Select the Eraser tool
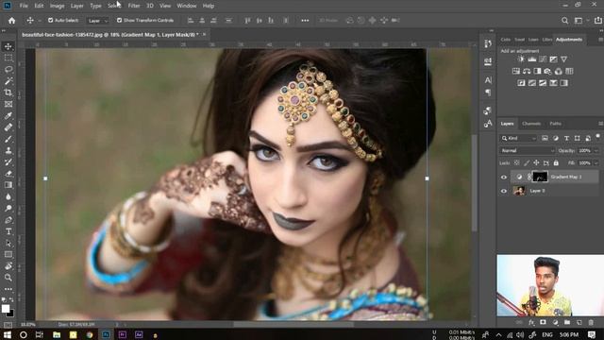The width and height of the screenshot is (604, 340). 8,174
